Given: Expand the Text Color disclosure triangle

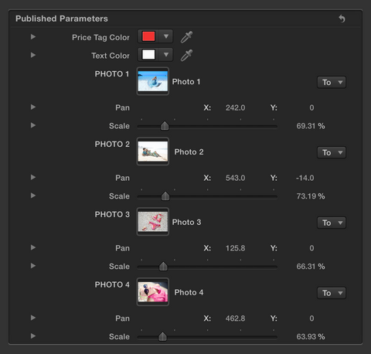Looking at the screenshot, I should pyautogui.click(x=33, y=55).
